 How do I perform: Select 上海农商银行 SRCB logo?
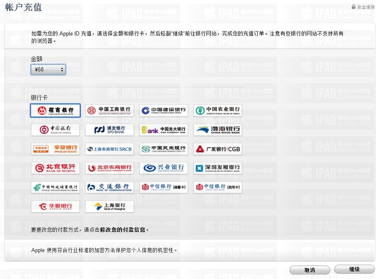click(x=110, y=149)
